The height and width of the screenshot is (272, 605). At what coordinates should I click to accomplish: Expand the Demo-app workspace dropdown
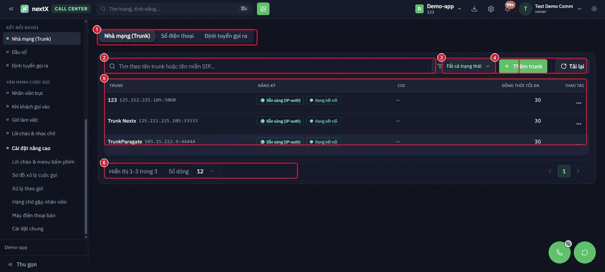click(438, 9)
